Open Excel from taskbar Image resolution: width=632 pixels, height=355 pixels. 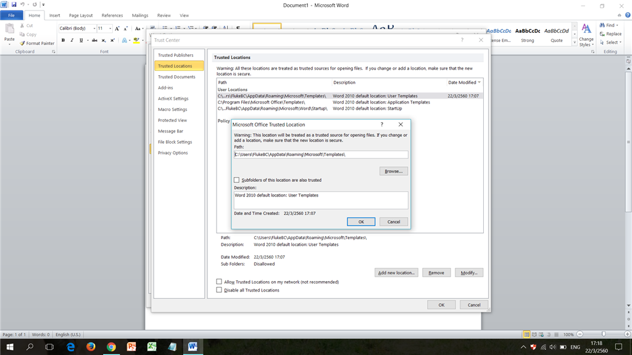pyautogui.click(x=152, y=346)
